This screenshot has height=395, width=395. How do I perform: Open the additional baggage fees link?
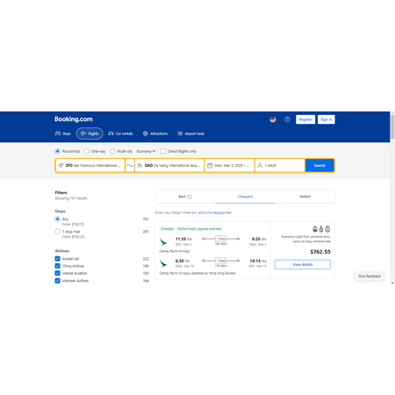click(x=215, y=212)
